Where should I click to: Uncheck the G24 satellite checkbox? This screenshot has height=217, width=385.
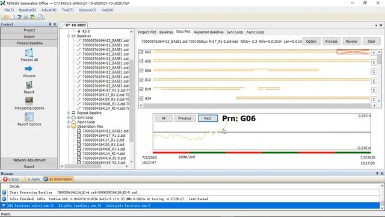(x=141, y=98)
